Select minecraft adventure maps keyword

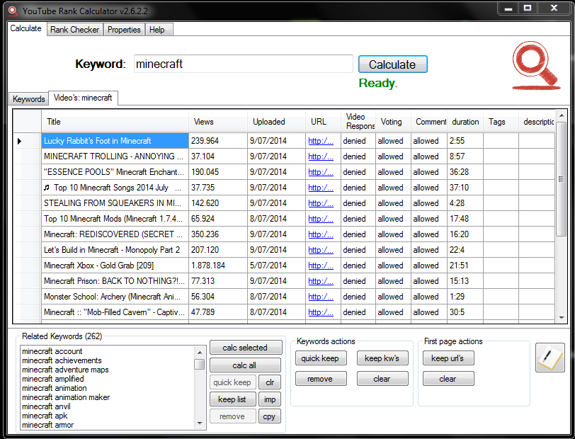coord(65,370)
